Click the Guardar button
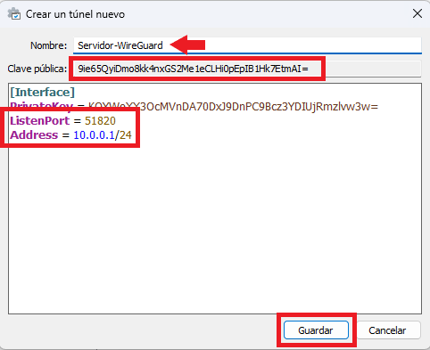This screenshot has width=430, height=350. click(316, 330)
